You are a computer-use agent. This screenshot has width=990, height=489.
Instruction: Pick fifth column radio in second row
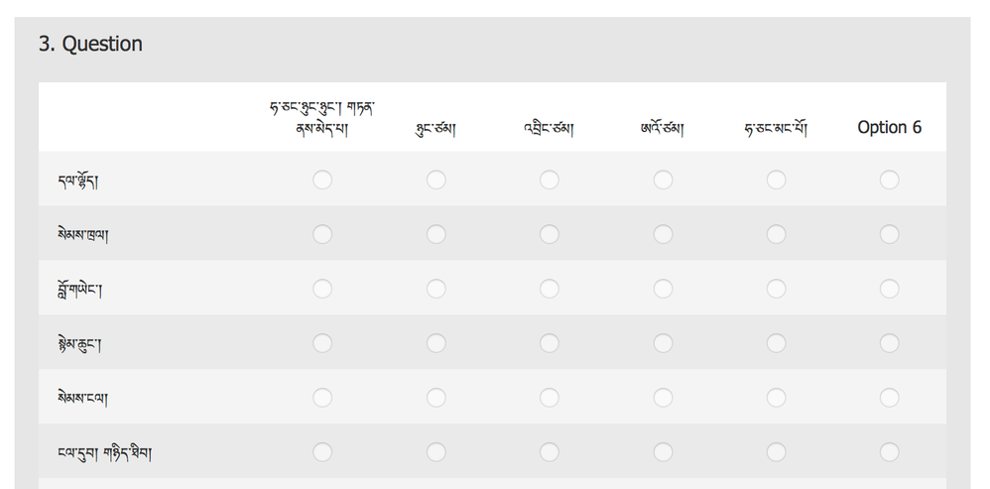coord(776,234)
